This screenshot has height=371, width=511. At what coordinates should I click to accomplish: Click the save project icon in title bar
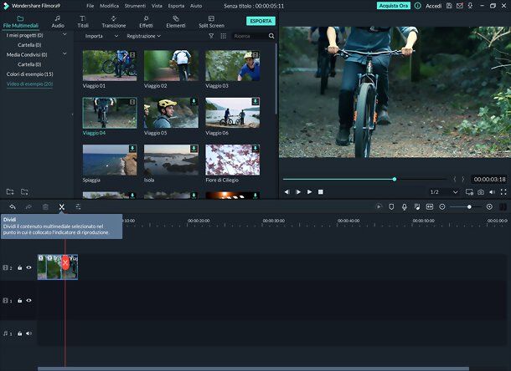[x=449, y=6]
